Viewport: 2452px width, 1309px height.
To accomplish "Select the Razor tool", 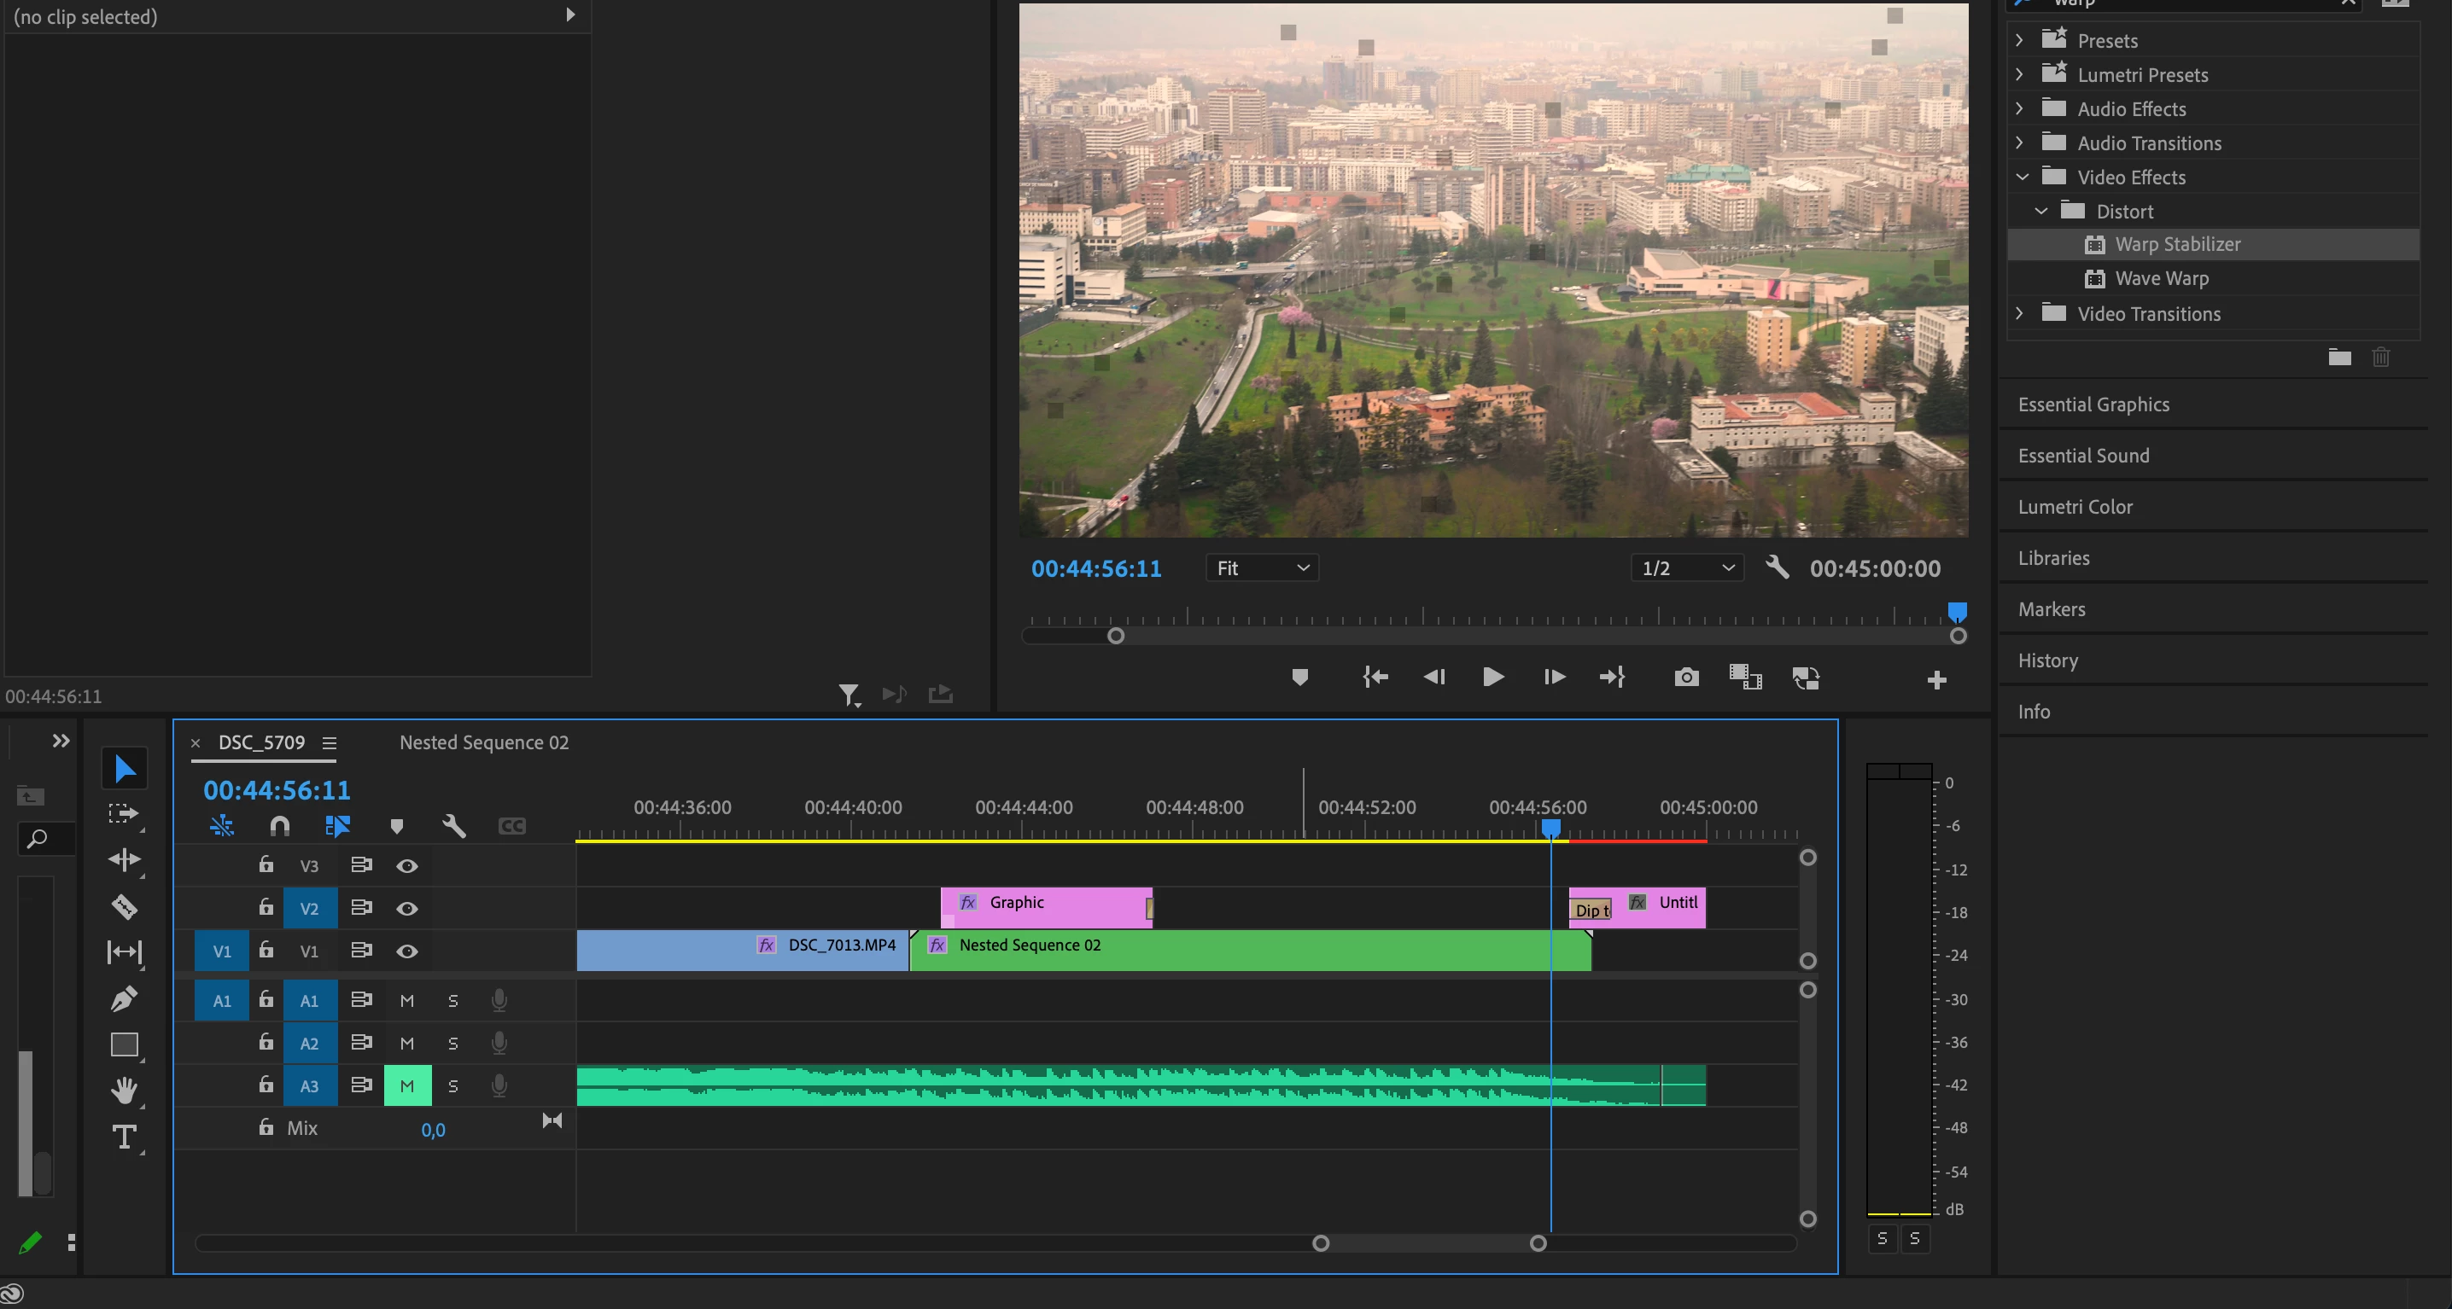I will (124, 906).
